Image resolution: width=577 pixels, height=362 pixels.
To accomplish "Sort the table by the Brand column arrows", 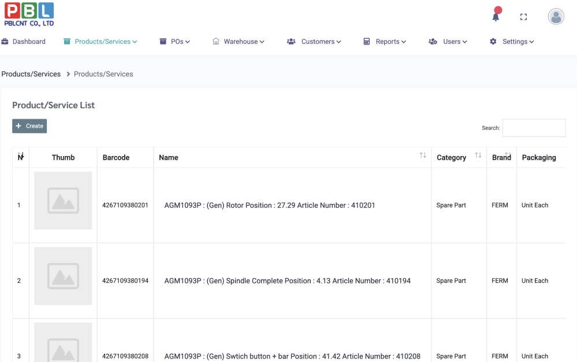I will [x=508, y=155].
